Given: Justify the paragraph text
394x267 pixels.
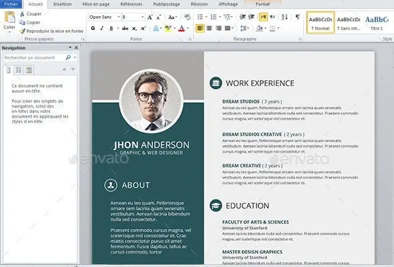Looking at the screenshot, I should (x=228, y=28).
